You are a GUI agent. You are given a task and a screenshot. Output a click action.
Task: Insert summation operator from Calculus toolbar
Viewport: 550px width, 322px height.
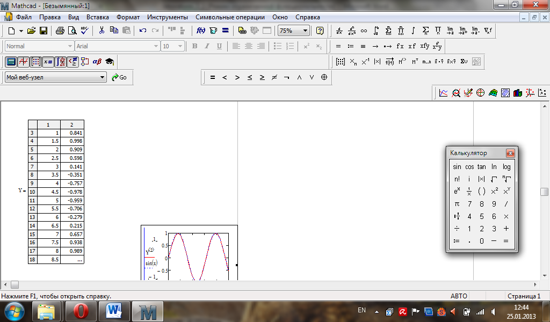point(425,31)
